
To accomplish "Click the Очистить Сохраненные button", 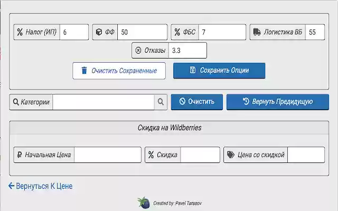I will click(x=119, y=71).
